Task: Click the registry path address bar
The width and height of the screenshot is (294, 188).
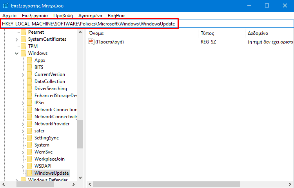Action: [x=147, y=24]
